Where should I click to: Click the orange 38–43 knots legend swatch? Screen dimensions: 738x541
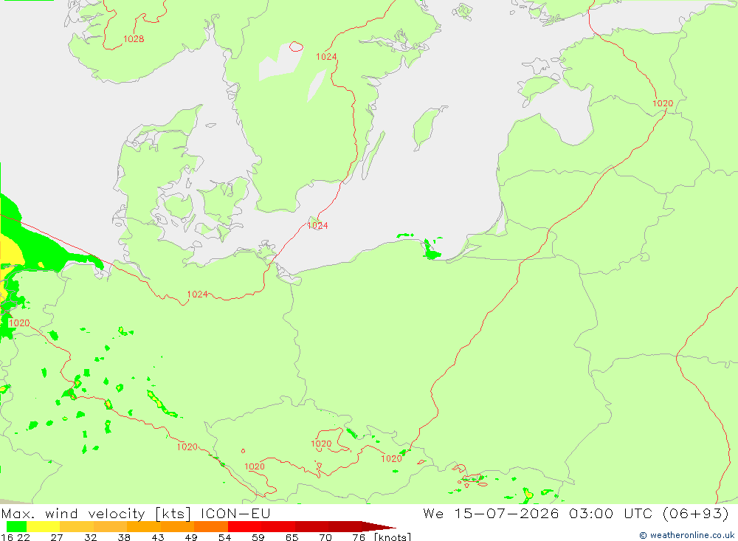point(144,526)
